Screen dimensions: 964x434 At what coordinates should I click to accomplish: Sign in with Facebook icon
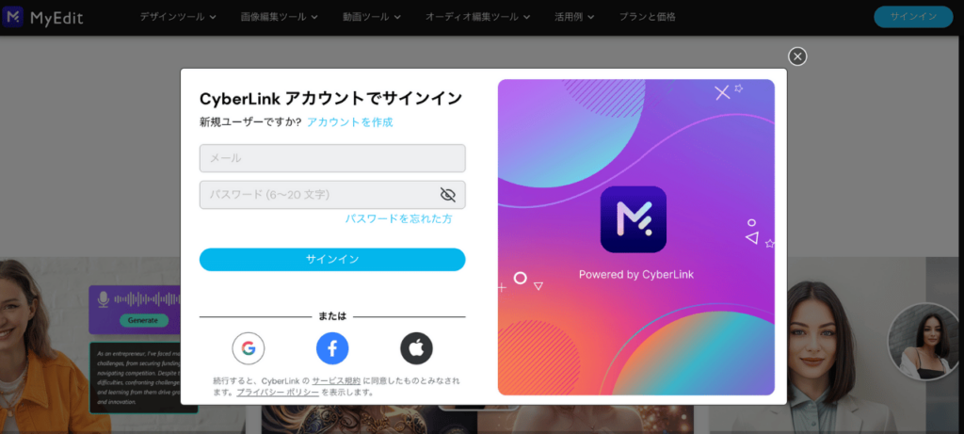coord(332,348)
